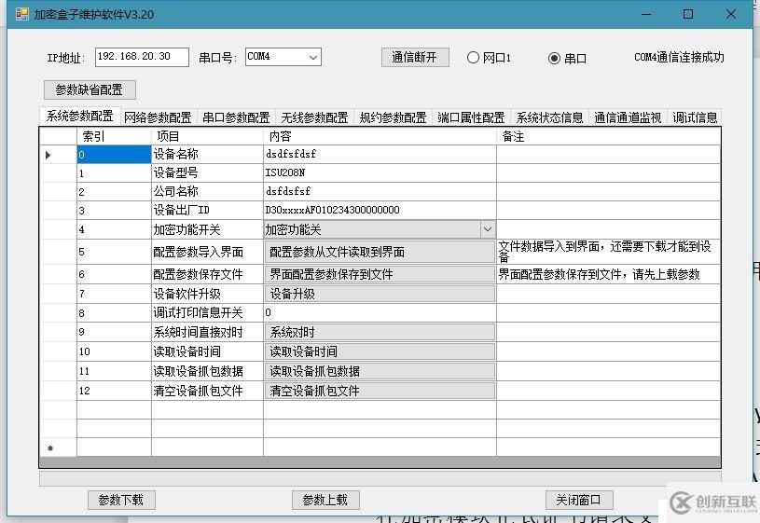Click the 界面配置参数保存到文件 button

click(380, 274)
